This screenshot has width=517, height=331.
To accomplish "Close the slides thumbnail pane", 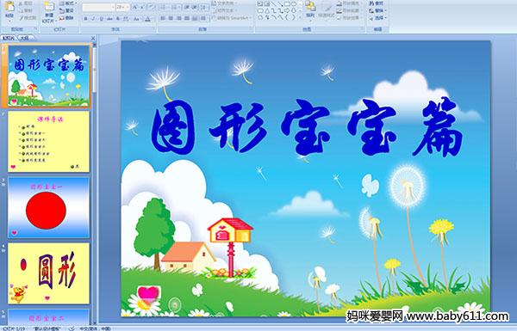I will (93, 38).
